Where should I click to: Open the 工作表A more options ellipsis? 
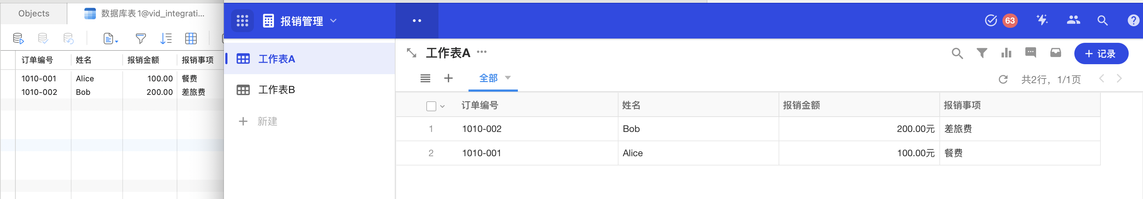click(x=482, y=52)
